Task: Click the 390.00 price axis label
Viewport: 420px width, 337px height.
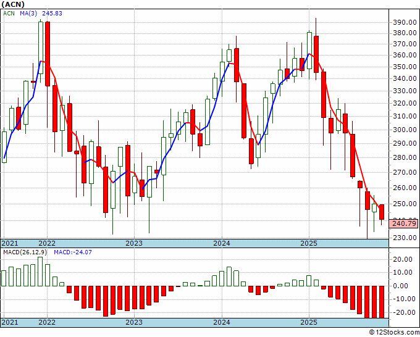Action: pos(405,22)
